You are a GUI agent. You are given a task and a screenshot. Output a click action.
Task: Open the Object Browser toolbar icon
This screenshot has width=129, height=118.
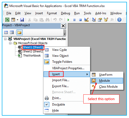coord(106,20)
